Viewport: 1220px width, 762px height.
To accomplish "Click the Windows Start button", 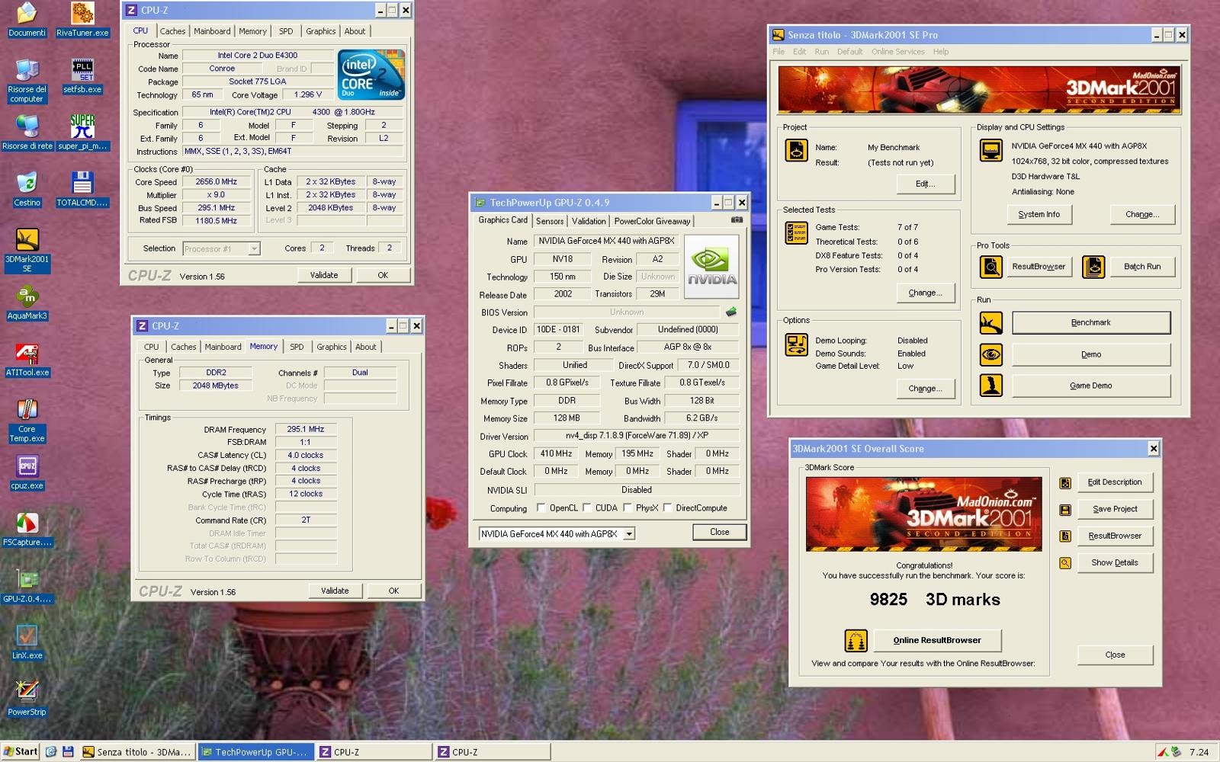I will pos(21,752).
